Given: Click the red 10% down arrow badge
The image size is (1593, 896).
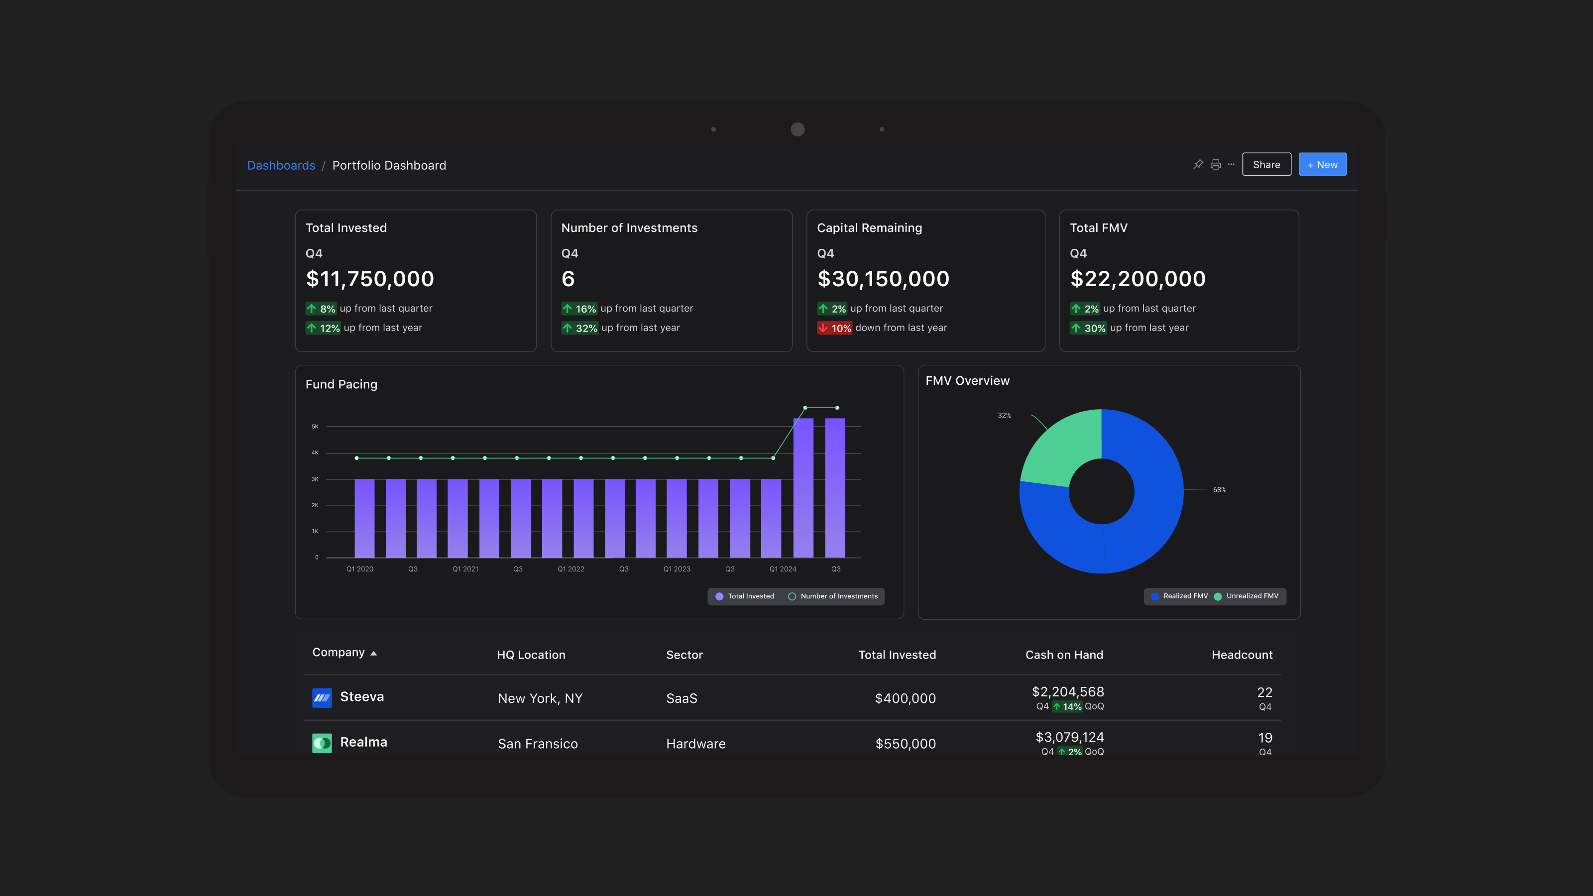Looking at the screenshot, I should pyautogui.click(x=834, y=328).
